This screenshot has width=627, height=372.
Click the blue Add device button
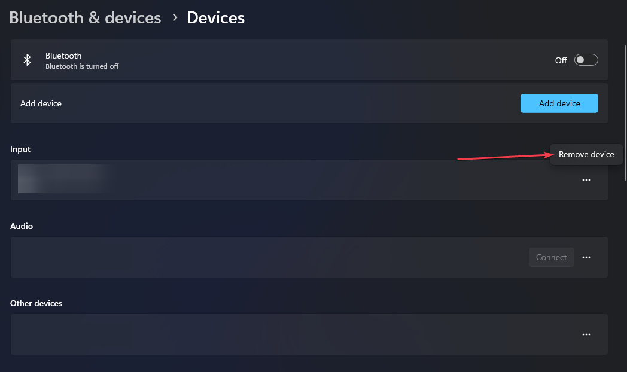click(559, 103)
